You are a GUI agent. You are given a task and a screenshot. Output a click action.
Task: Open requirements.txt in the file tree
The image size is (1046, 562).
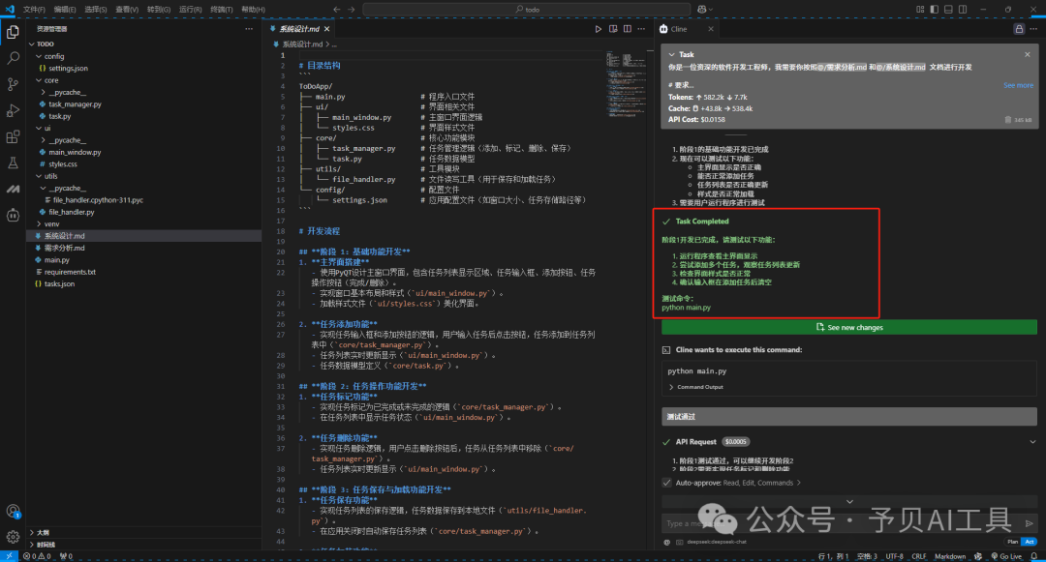(70, 273)
